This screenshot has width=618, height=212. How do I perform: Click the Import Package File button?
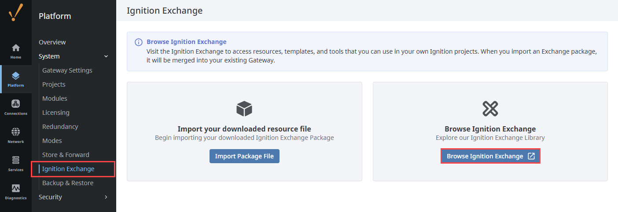point(244,156)
